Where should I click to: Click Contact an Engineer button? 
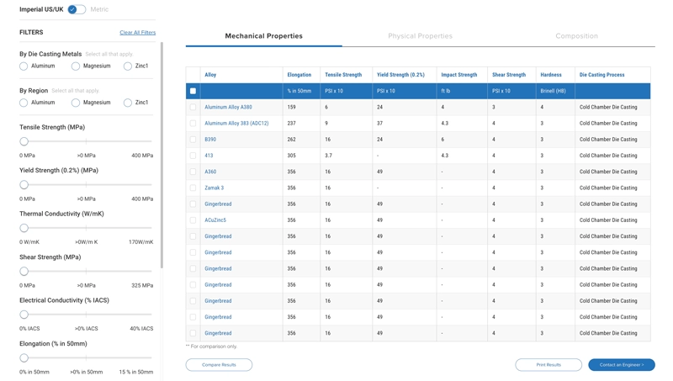tap(621, 365)
